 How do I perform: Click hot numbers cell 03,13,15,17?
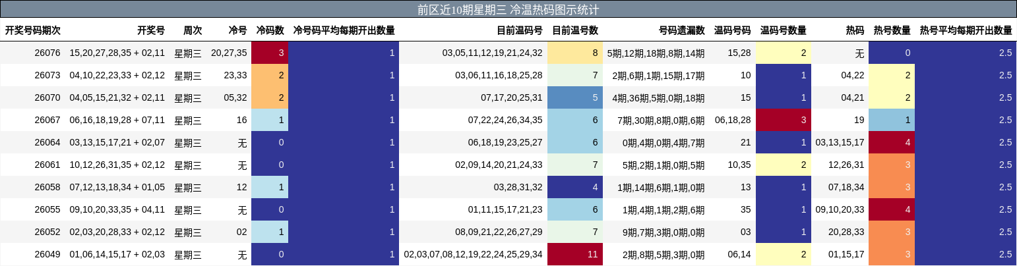pos(840,142)
